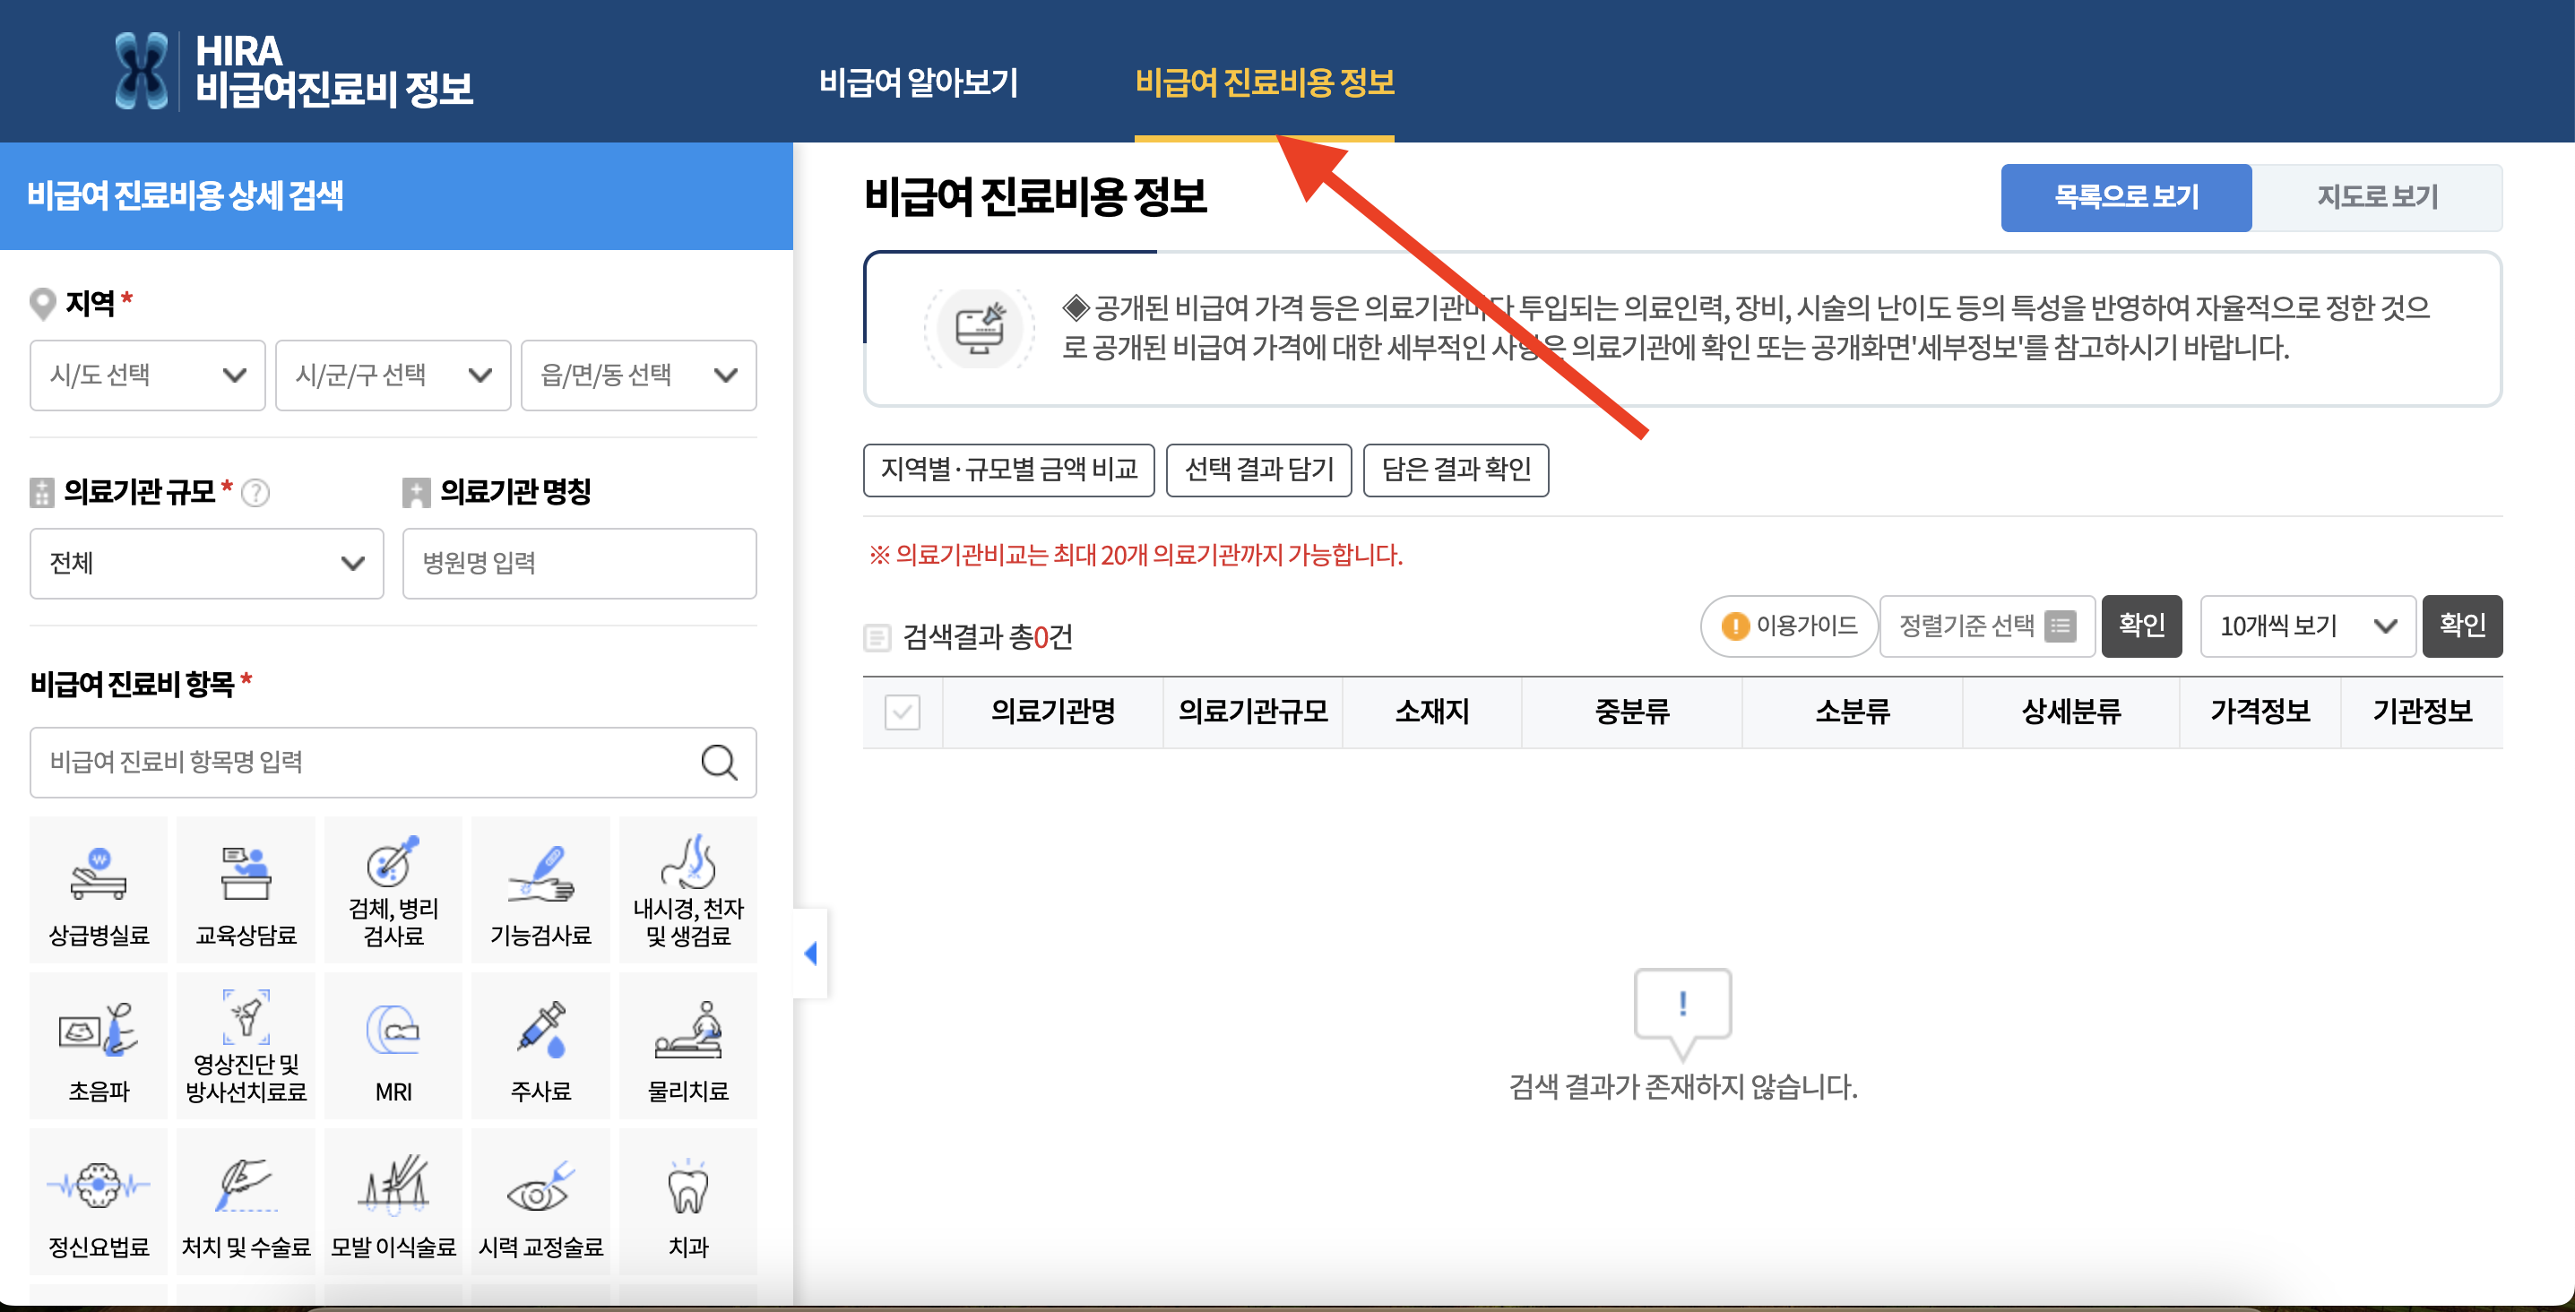This screenshot has width=2575, height=1312.
Task: Switch to 목록으로 보기 list view
Action: point(2125,197)
